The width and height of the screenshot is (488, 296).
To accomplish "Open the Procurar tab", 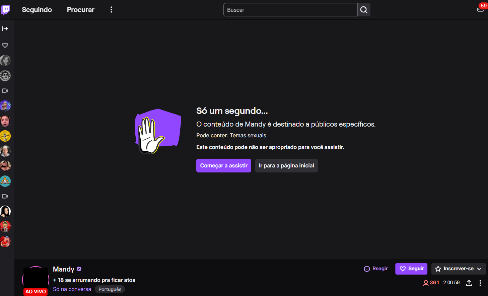I will [x=81, y=10].
